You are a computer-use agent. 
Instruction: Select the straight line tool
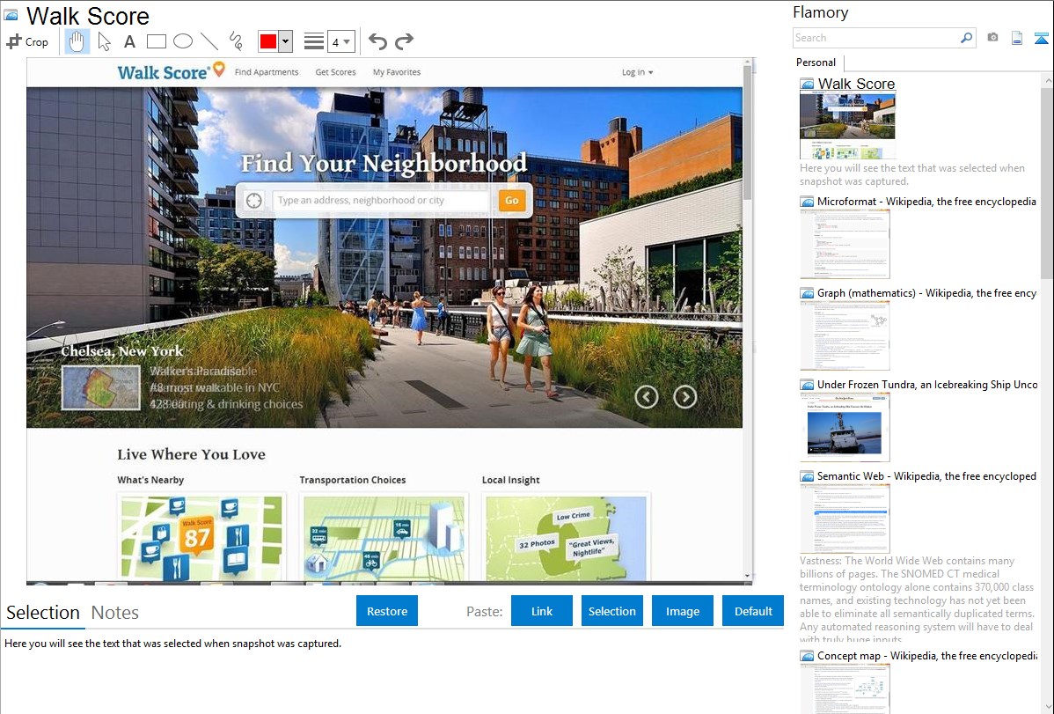209,41
